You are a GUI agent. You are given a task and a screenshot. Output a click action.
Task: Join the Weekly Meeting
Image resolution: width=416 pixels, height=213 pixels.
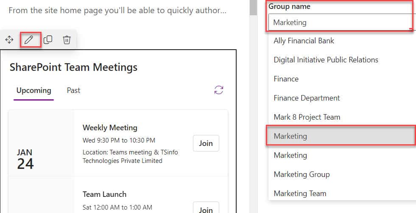206,143
